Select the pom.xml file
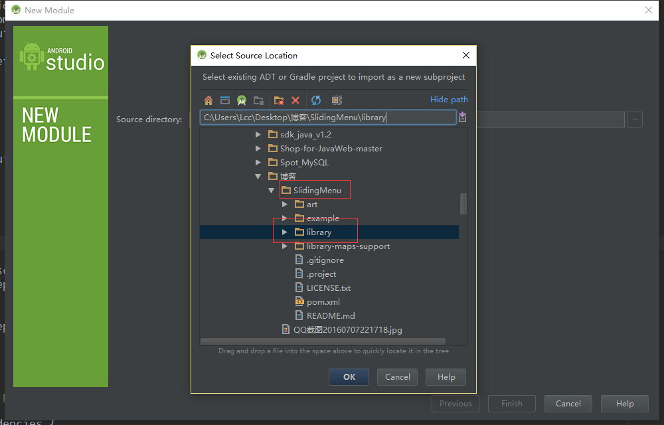Image resolution: width=664 pixels, height=425 pixels. pyautogui.click(x=317, y=302)
